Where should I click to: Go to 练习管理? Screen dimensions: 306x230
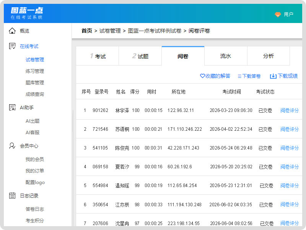[x=35, y=71]
